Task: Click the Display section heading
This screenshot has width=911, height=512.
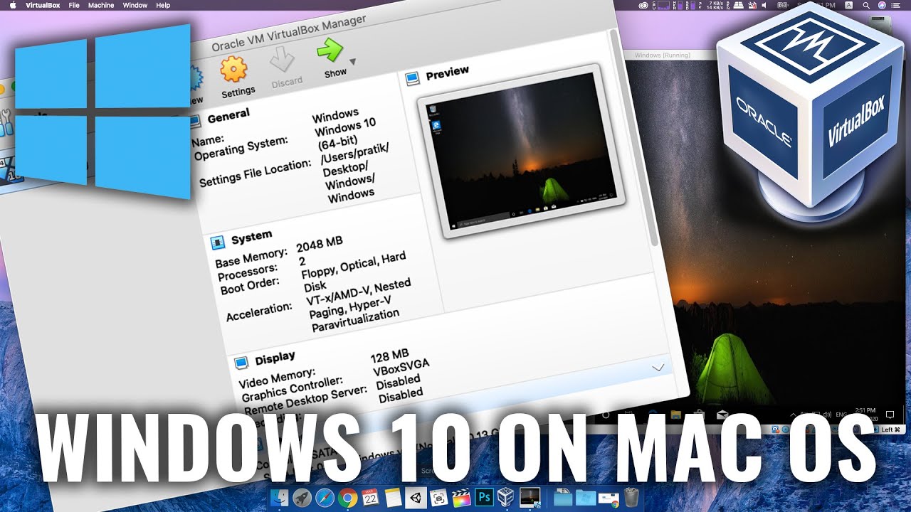Action: click(x=275, y=358)
